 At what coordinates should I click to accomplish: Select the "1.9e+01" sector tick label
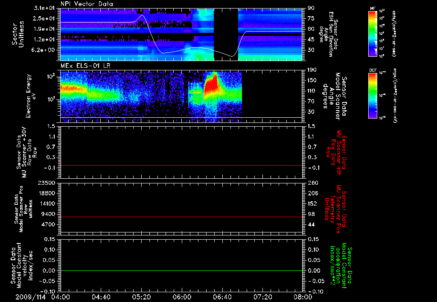coord(44,29)
